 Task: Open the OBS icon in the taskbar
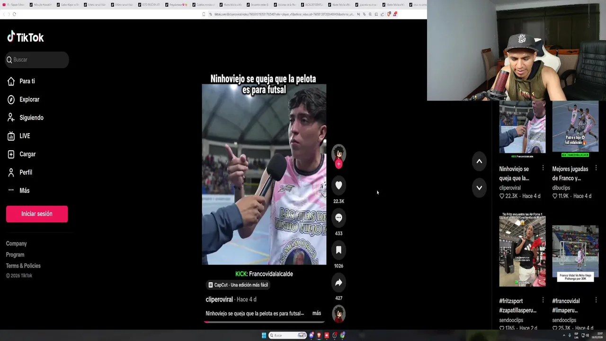click(335, 335)
